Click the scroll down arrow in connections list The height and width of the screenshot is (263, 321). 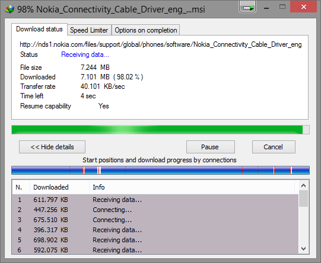(x=304, y=249)
